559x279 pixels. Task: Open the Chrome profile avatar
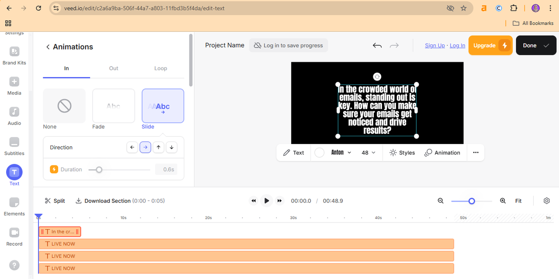(x=536, y=8)
